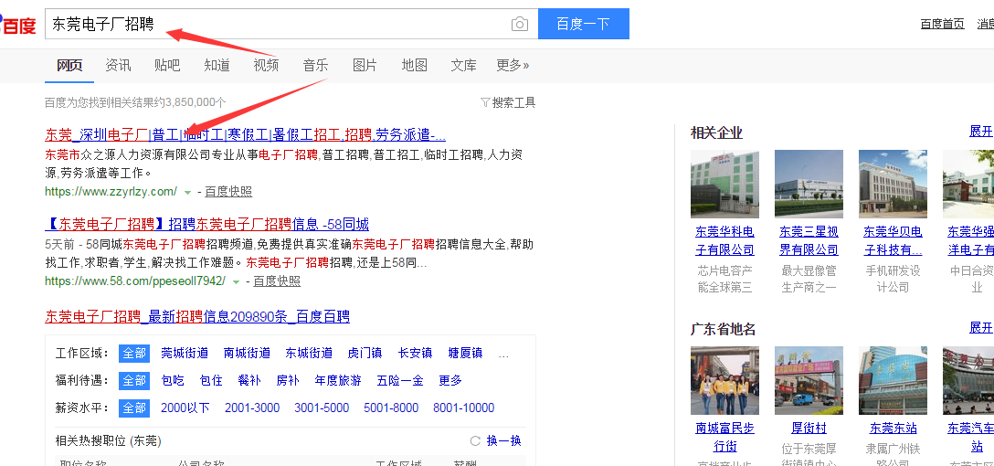
Task: Expand the 相关企业 section with 展开
Action: click(x=980, y=132)
